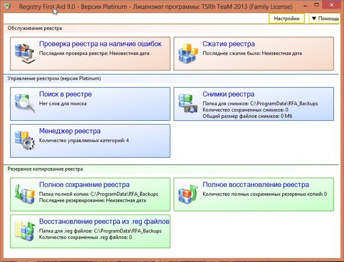The image size is (344, 262).
Task: Click text Последнее резервирование: Неизвестная дата
Action: tap(92, 200)
